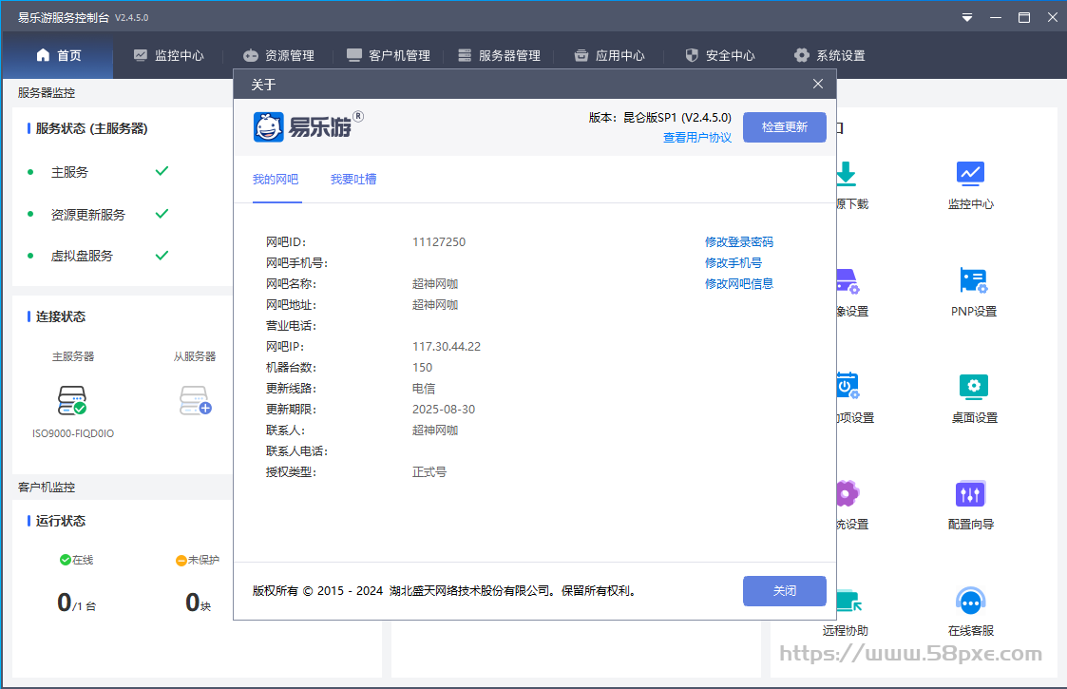The image size is (1067, 689).
Task: Click the gear icon for 系统设置
Action: (802, 55)
